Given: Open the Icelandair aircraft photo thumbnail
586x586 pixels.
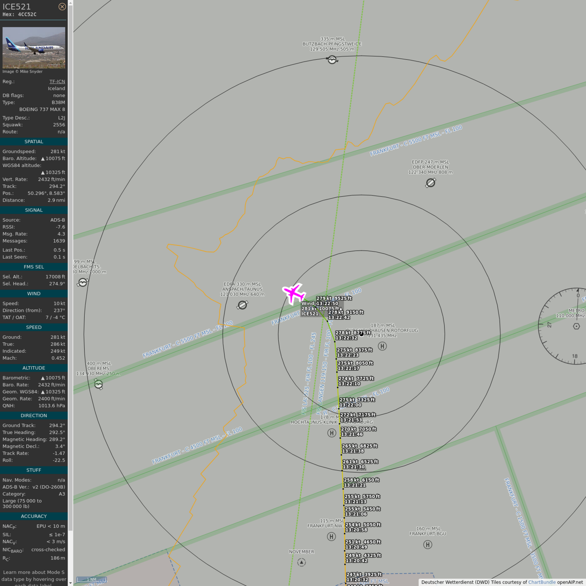Looking at the screenshot, I should (x=34, y=48).
